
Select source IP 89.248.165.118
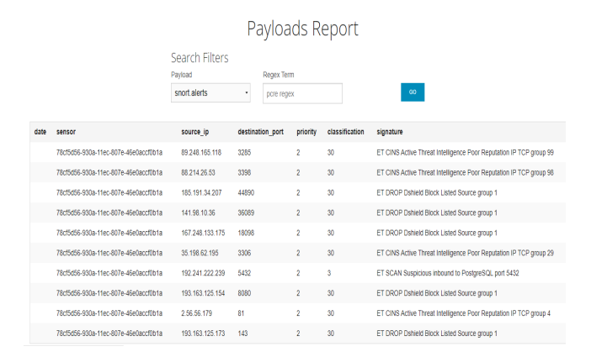click(x=201, y=152)
